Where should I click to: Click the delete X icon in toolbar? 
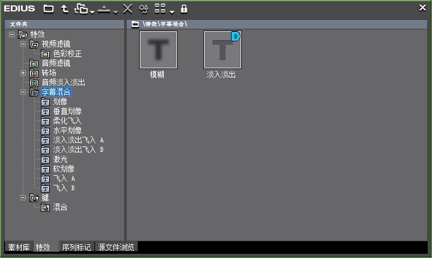click(127, 8)
